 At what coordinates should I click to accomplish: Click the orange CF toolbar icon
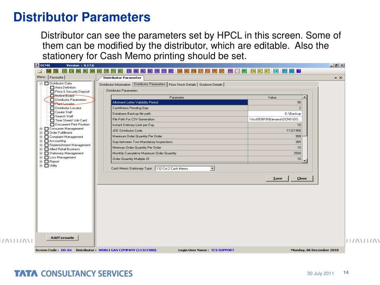point(201,71)
